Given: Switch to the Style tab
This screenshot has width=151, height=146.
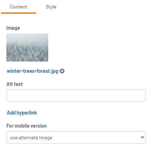Looking at the screenshot, I should click(x=51, y=7).
